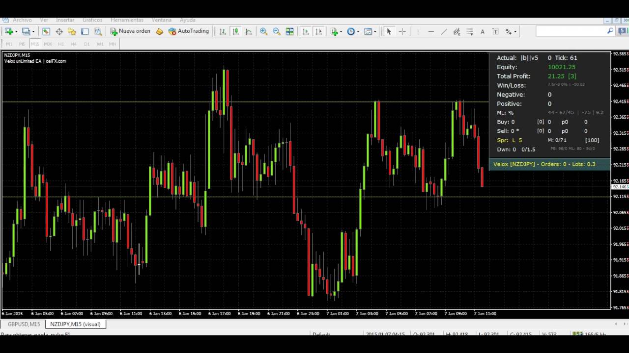This screenshot has height=353, width=629.
Task: Switch timeframe to H1
Action: (x=61, y=44)
